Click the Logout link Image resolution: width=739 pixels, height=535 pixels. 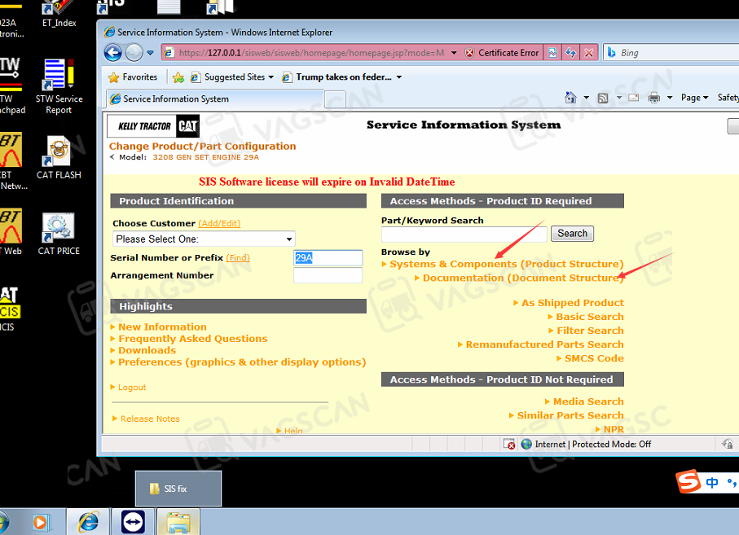[x=132, y=387]
